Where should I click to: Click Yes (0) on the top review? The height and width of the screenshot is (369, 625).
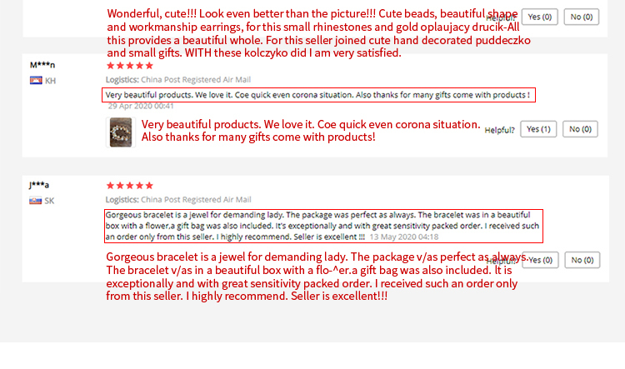click(540, 17)
